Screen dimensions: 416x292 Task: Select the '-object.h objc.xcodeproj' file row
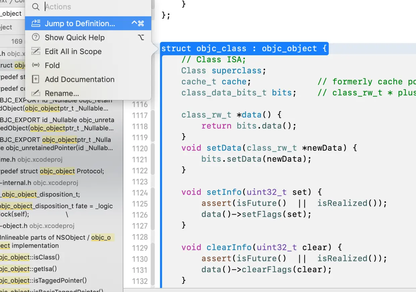[37, 226]
